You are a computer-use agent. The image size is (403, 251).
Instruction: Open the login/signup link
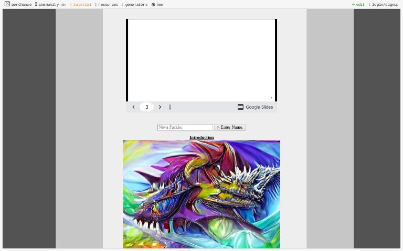(385, 5)
